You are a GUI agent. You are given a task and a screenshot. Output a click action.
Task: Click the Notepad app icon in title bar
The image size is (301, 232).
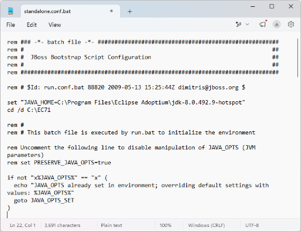tap(11, 11)
